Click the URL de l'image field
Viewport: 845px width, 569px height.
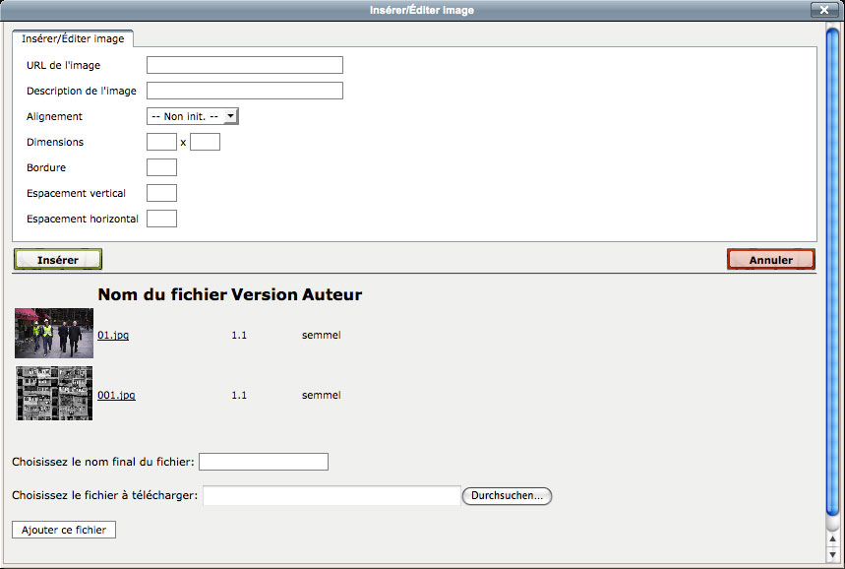(x=244, y=65)
